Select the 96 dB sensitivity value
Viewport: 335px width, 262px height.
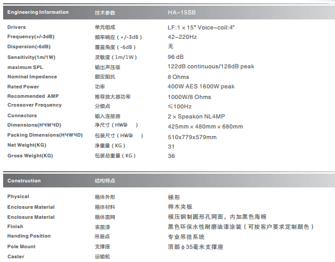[176, 57]
